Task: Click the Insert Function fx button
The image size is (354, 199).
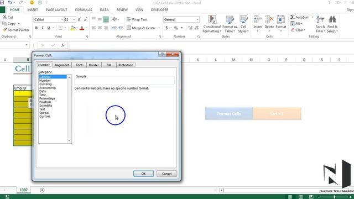Action: tap(63, 45)
